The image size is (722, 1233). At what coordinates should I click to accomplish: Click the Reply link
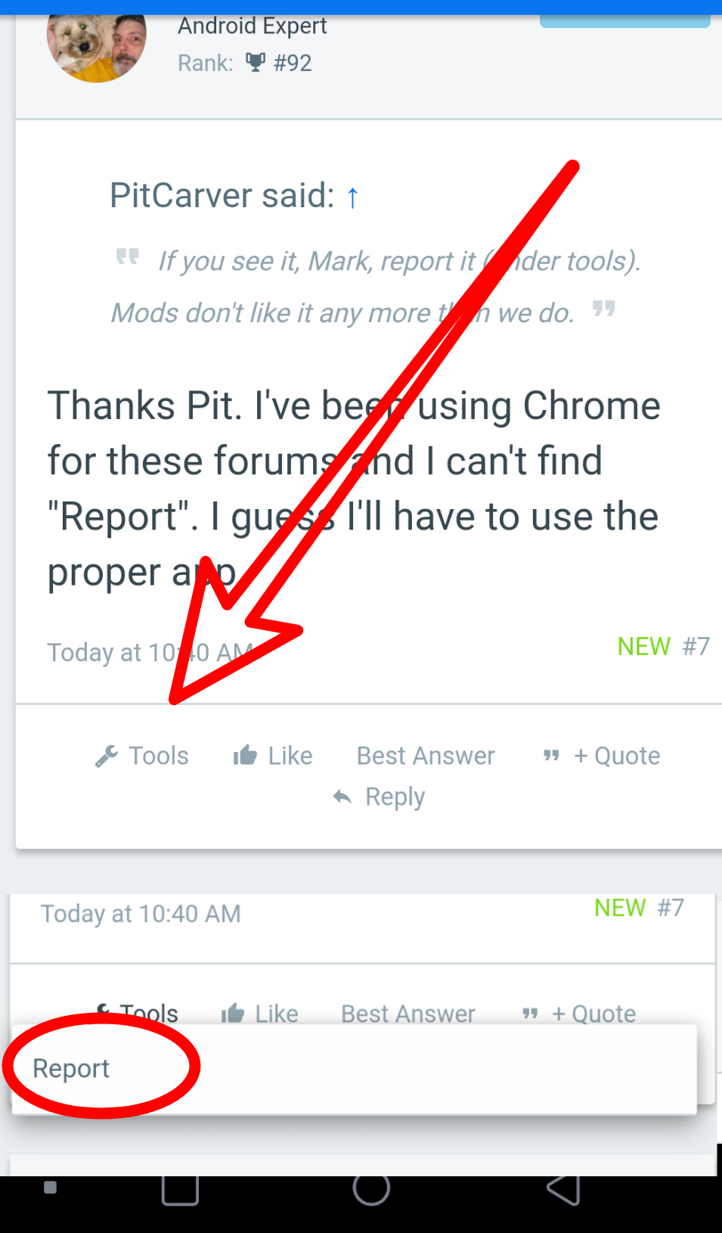click(x=395, y=797)
